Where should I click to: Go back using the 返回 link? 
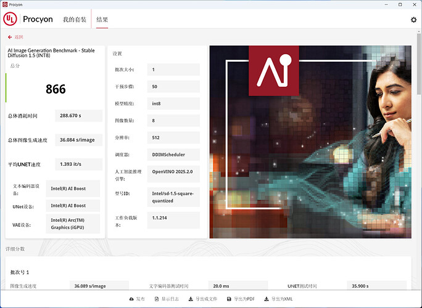pos(18,37)
